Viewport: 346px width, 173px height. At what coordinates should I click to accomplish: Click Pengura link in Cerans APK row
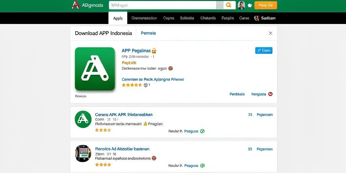191,131
